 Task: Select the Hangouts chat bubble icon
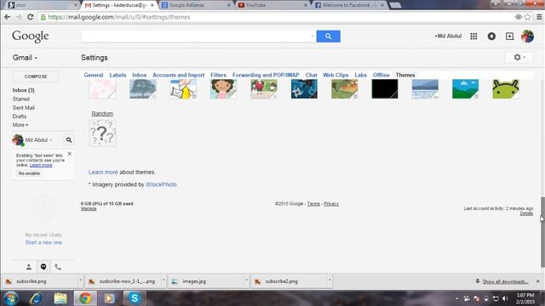coord(43,267)
